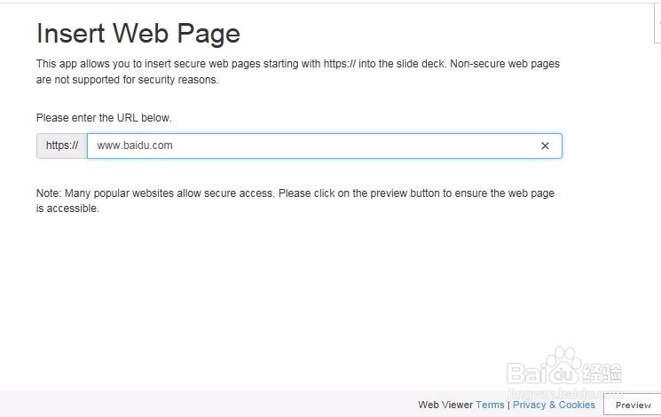Click the 'Non-secure web pages' sentence
Image resolution: width=661 pixels, height=417 pixels.
pos(505,64)
